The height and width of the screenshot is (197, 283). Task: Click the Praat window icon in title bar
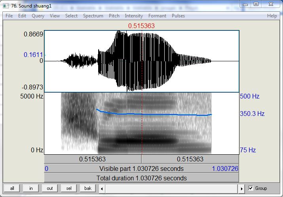pyautogui.click(x=6, y=6)
